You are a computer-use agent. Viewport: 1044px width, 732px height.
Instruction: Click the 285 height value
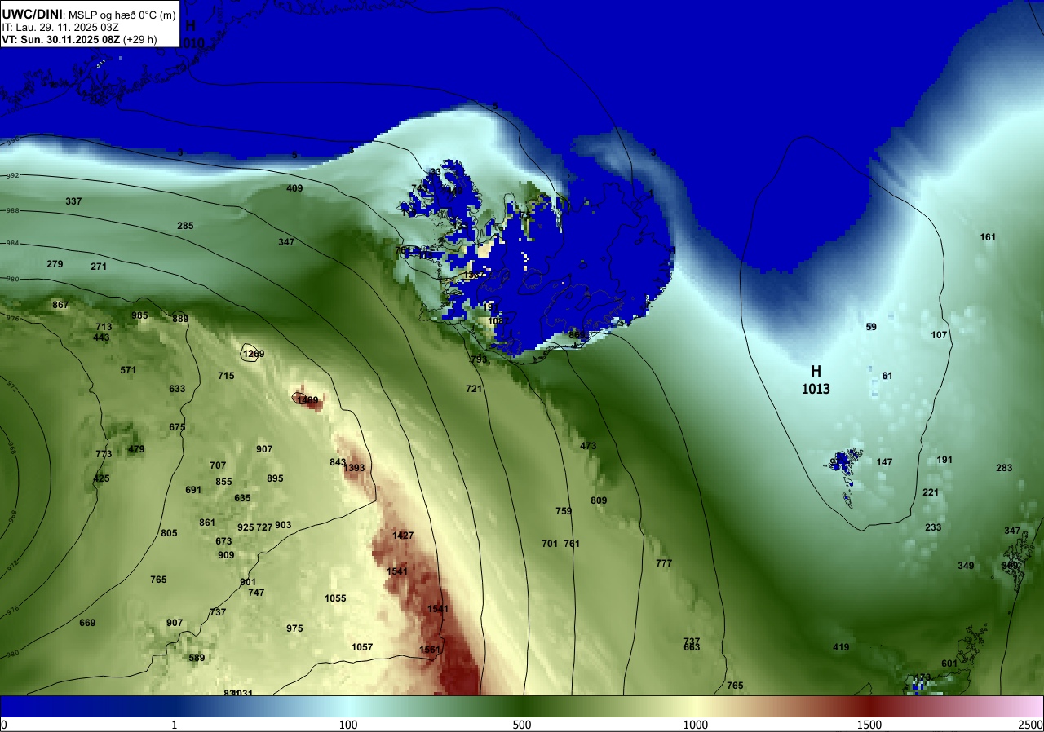tap(185, 226)
